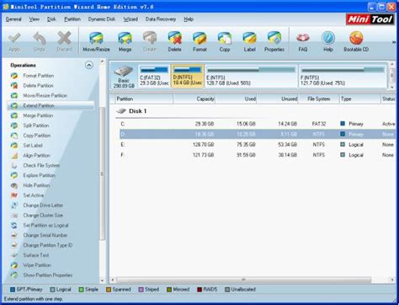Choose Surface Test operation
Viewport: 399px width, 305px height.
point(36,255)
